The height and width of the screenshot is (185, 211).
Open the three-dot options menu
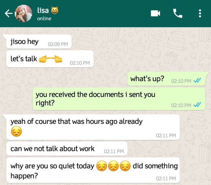[200, 13]
